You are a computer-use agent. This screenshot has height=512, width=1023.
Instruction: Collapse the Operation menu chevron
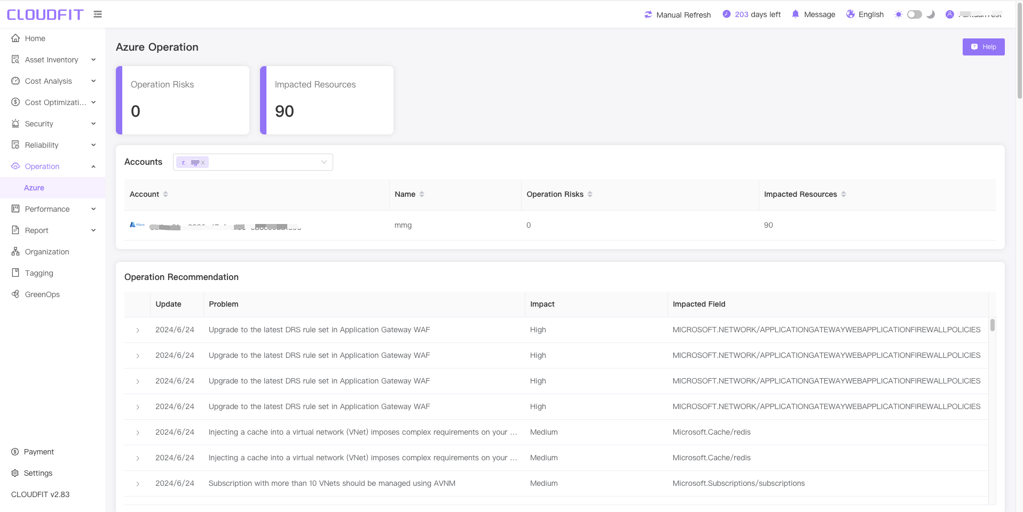[93, 166]
